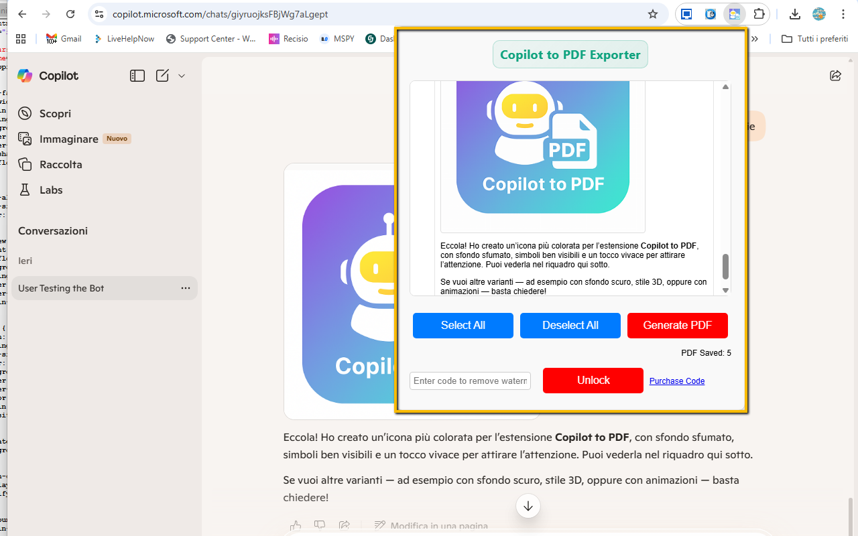This screenshot has height=536, width=858.
Task: Click the watermark code input field
Action: 470,381
